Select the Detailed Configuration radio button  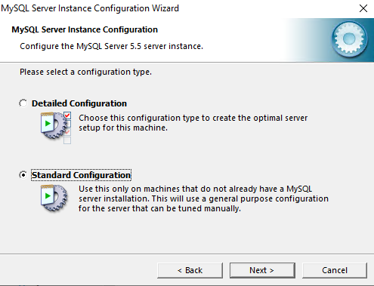(x=23, y=103)
